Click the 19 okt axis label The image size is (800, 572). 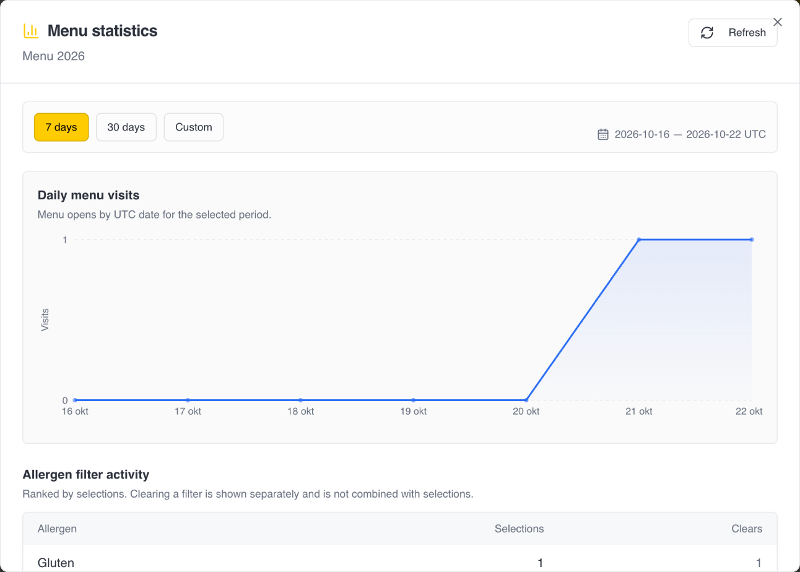[x=413, y=412]
